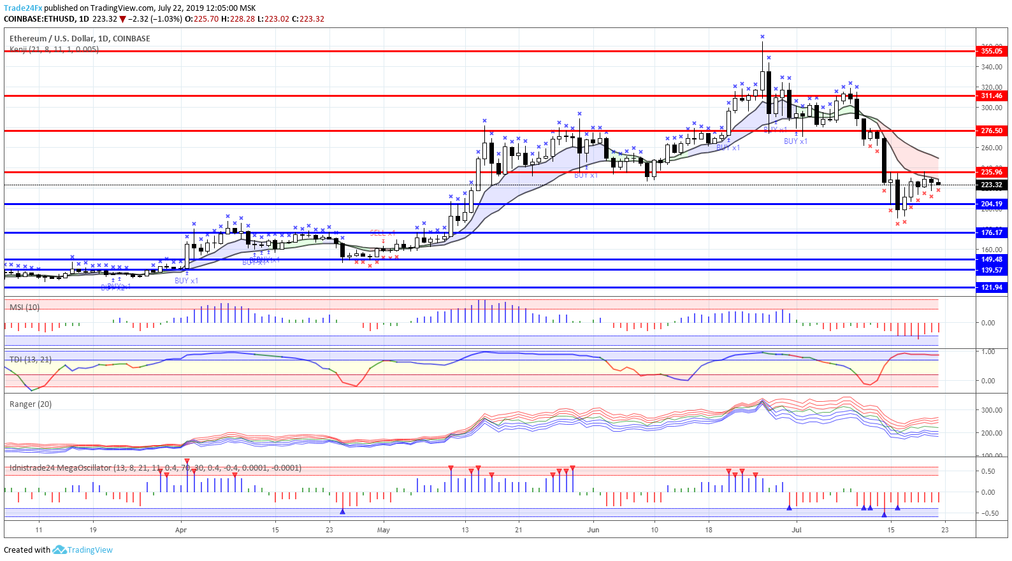1012x561 pixels.
Task: Click the Jun date label on time axis
Action: 593,530
